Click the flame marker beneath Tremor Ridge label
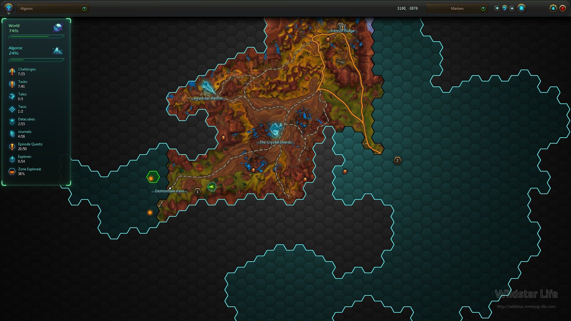571x321 pixels. point(328,39)
